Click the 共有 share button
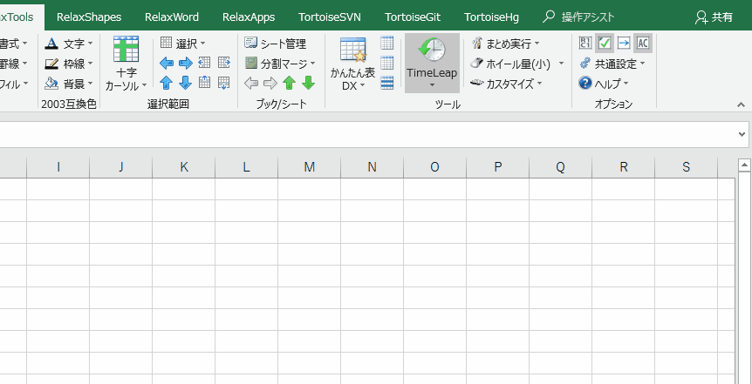Image resolution: width=752 pixels, height=384 pixels. point(714,17)
